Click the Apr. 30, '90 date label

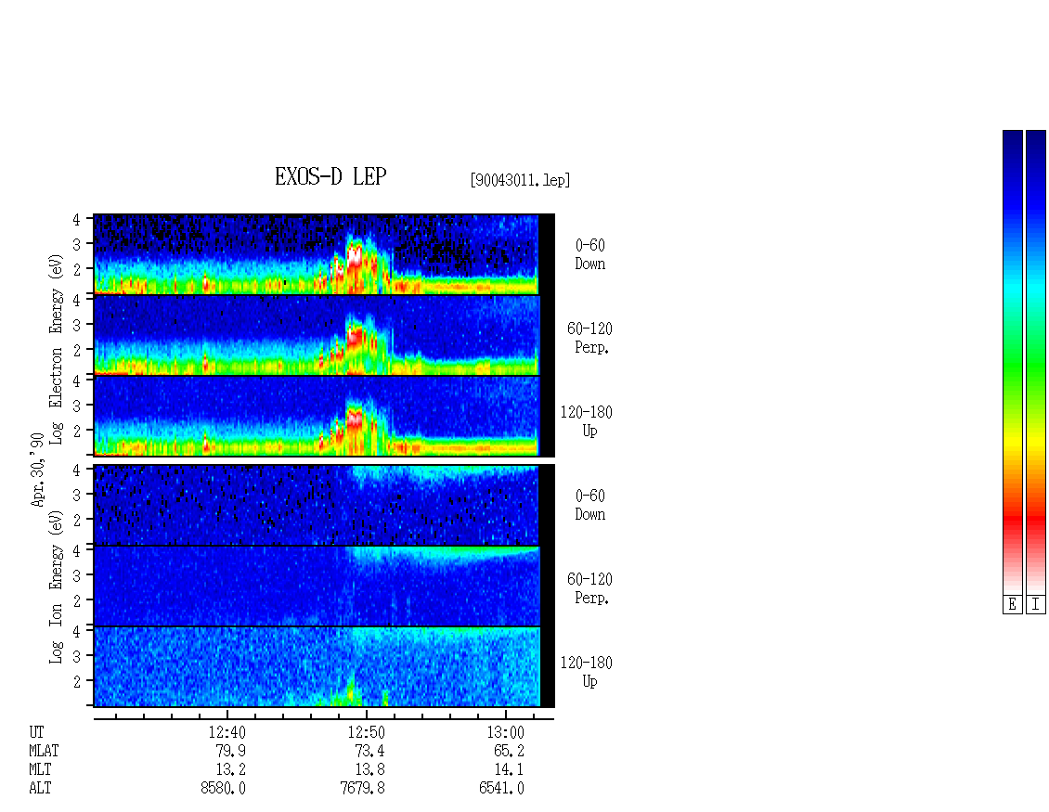tap(38, 470)
